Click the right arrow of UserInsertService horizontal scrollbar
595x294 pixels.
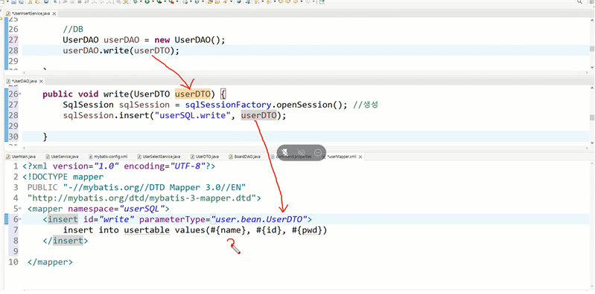point(586,72)
